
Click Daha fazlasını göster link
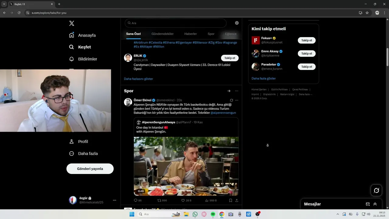tap(138, 79)
